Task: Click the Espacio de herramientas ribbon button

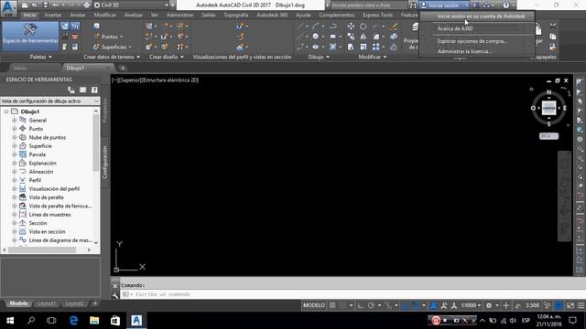Action: [x=30, y=36]
